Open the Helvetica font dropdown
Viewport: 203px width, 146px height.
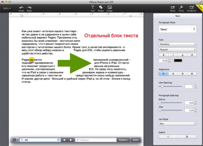pyautogui.click(x=178, y=44)
